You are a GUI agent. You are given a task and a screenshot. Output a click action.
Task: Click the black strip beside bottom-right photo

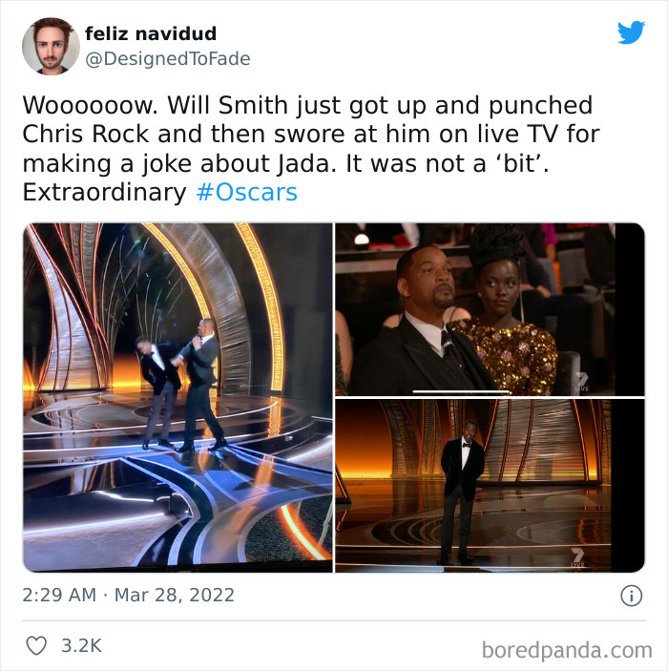click(628, 486)
